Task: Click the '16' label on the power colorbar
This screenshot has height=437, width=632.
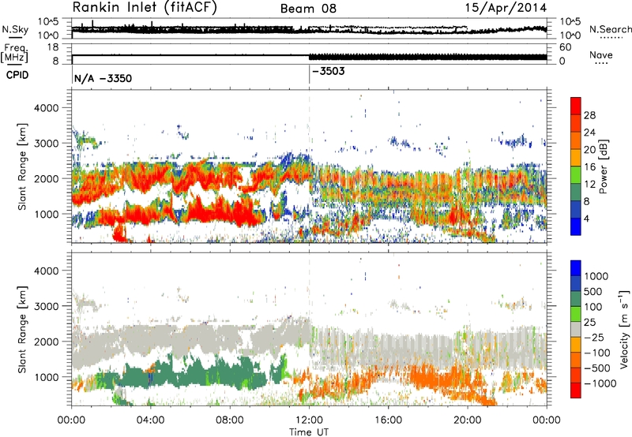Action: click(589, 167)
